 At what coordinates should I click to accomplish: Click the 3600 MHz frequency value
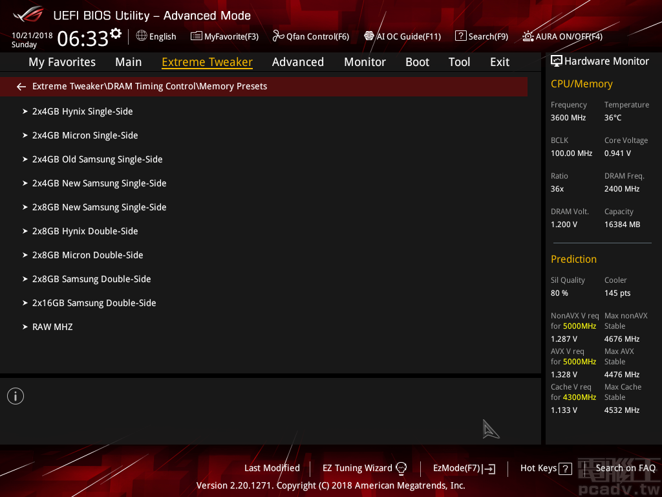pos(568,118)
